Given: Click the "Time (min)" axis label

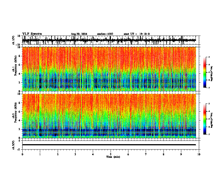Looking at the screenshot, I should pyautogui.click(x=113, y=157).
